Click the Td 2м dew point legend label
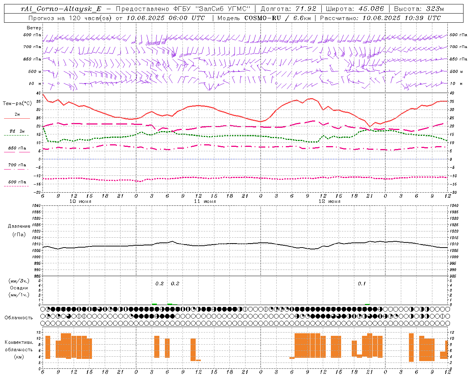Image resolution: width=469 pixels, height=375 pixels. tap(17, 131)
